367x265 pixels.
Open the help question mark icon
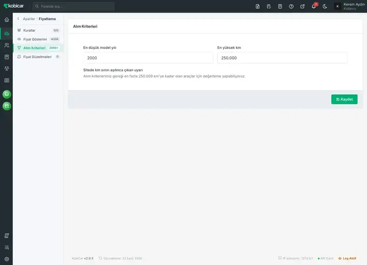pyautogui.click(x=291, y=6)
